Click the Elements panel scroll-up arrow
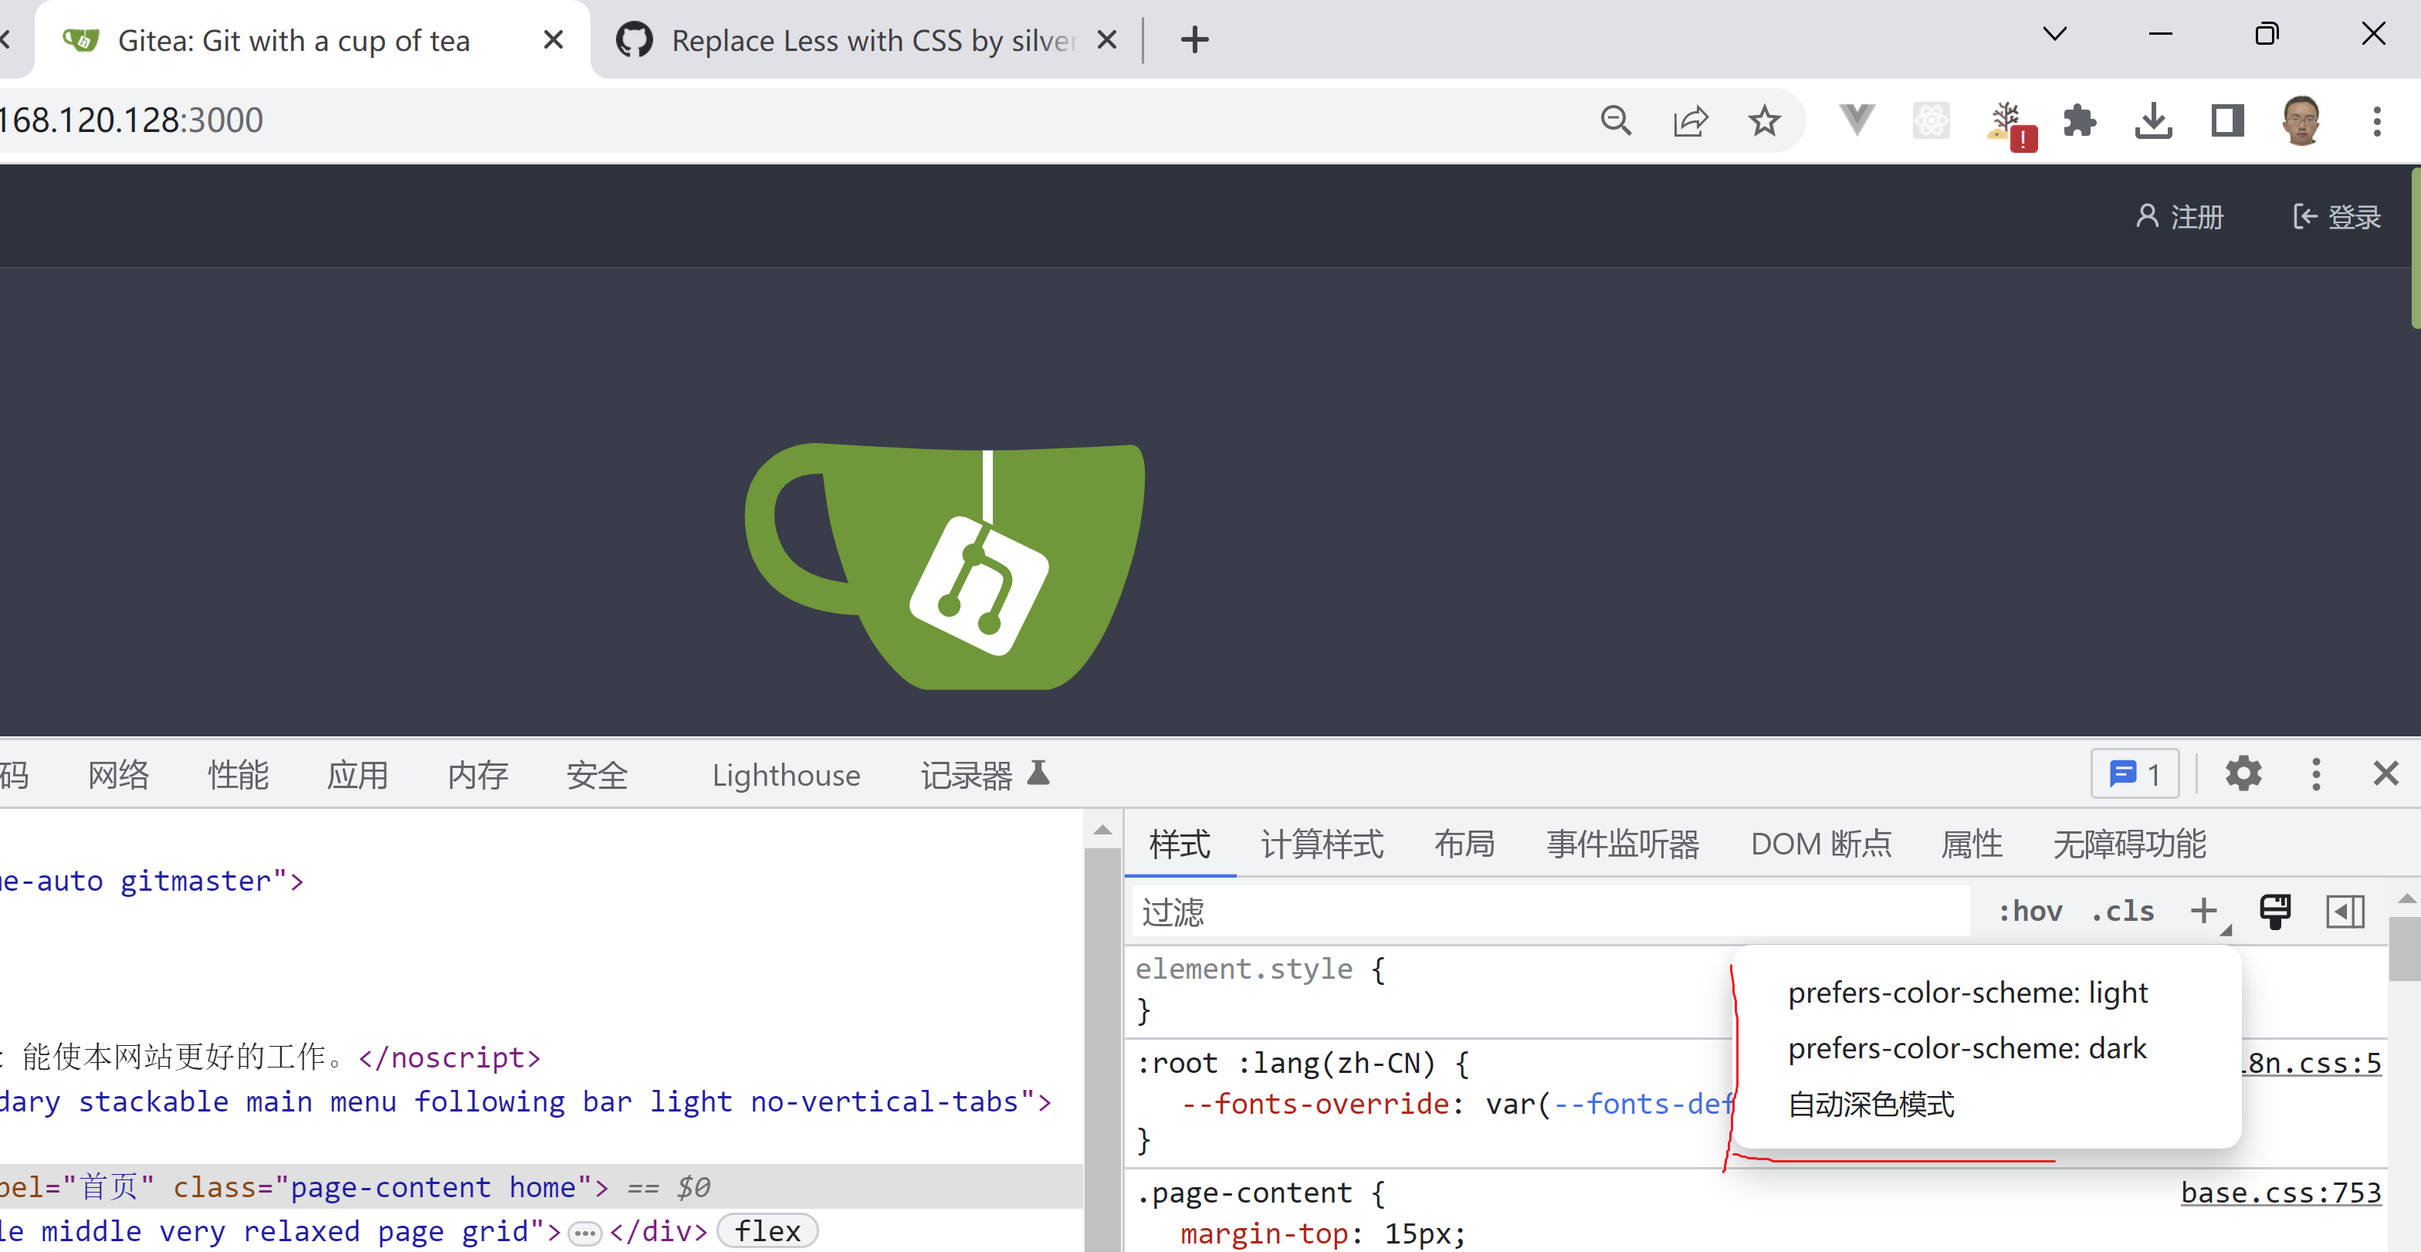 coord(1102,829)
